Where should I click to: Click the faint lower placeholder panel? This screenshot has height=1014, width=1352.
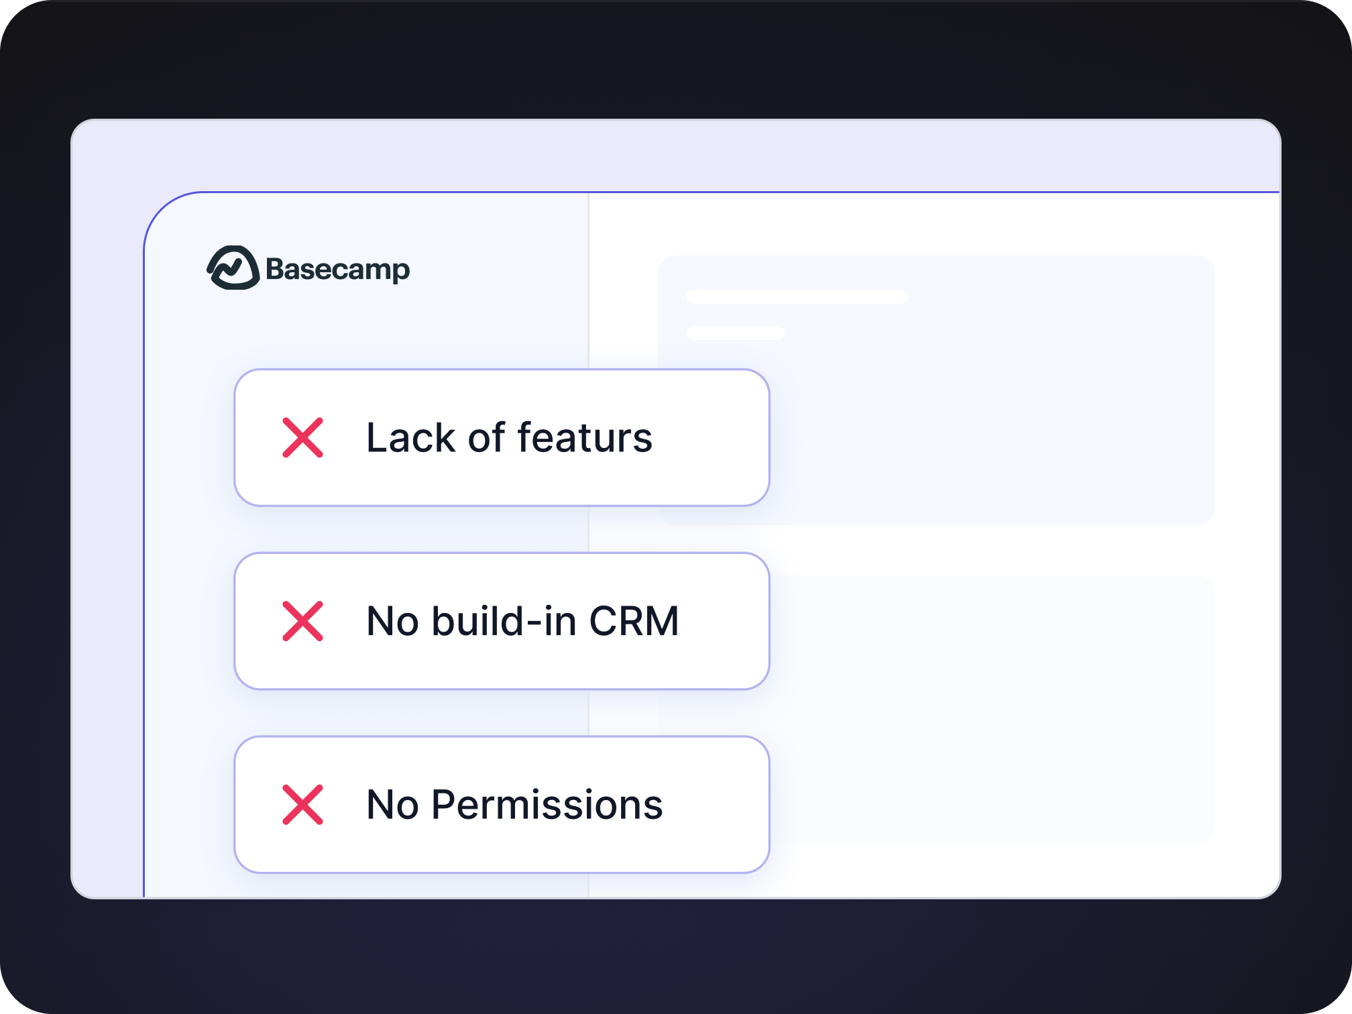[x=993, y=711]
